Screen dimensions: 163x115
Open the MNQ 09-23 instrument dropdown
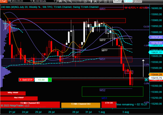point(22,1)
